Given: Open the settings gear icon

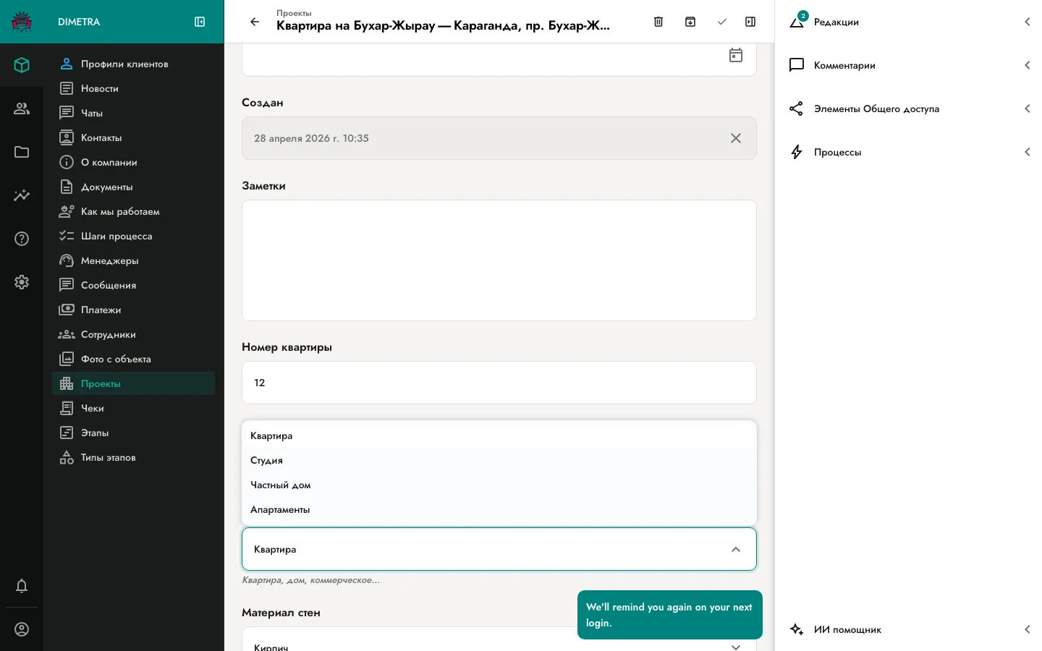Looking at the screenshot, I should 22,282.
